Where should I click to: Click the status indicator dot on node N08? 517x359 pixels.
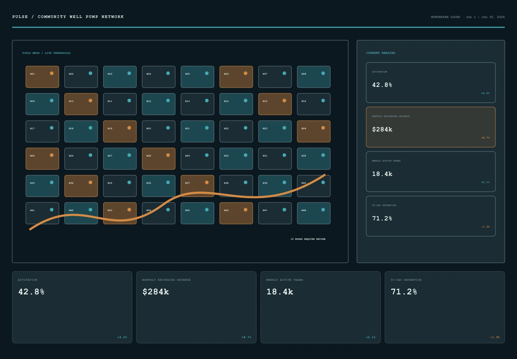[x=323, y=73]
